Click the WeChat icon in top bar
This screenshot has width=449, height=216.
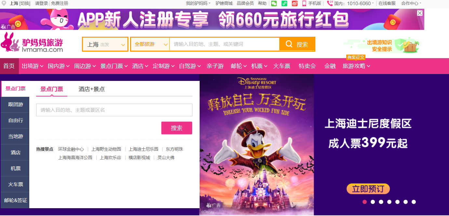tap(274, 4)
